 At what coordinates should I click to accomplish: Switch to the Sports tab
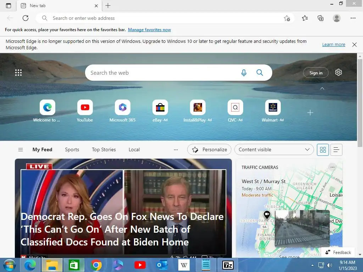tap(72, 150)
